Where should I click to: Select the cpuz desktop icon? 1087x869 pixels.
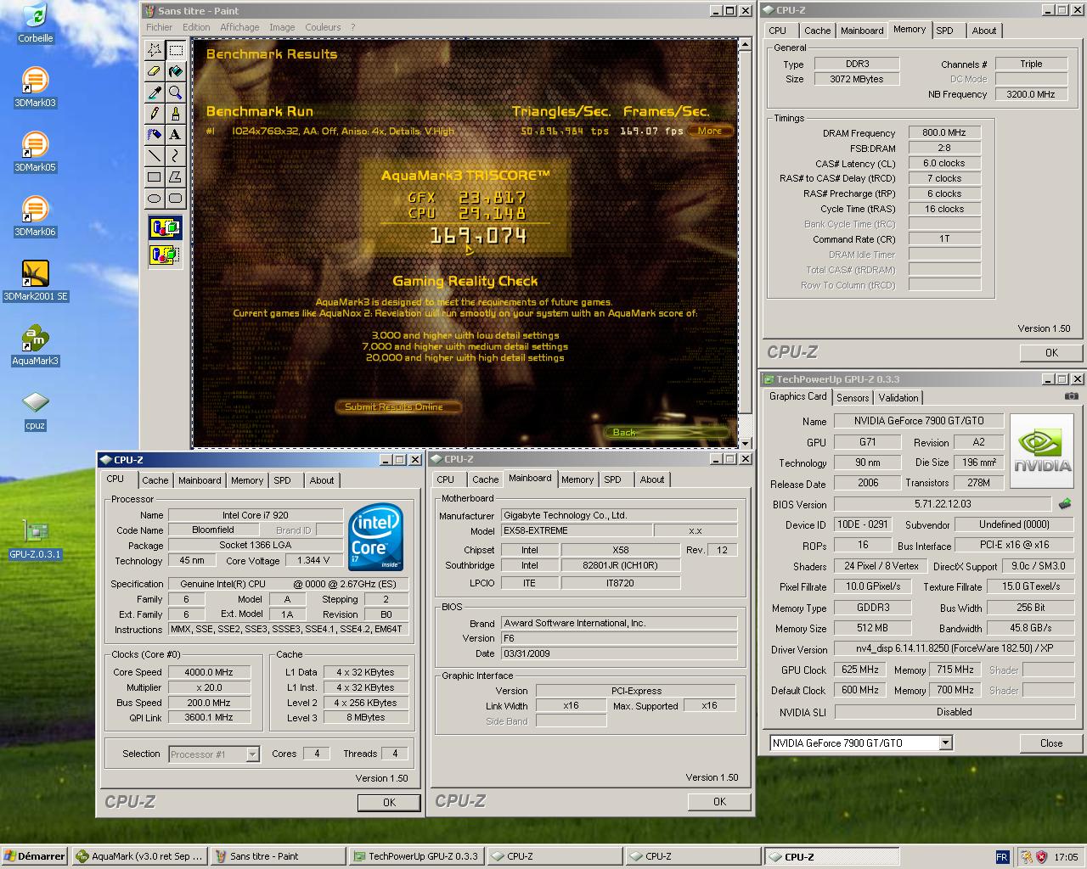35,410
